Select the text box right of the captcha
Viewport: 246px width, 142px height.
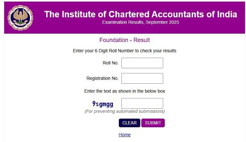(x=142, y=103)
